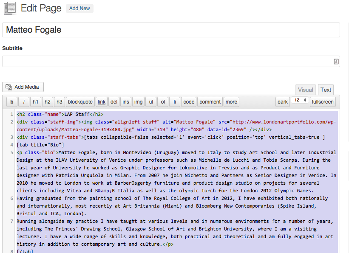Click the Add New page link
The width and height of the screenshot is (349, 253).
coord(79,8)
